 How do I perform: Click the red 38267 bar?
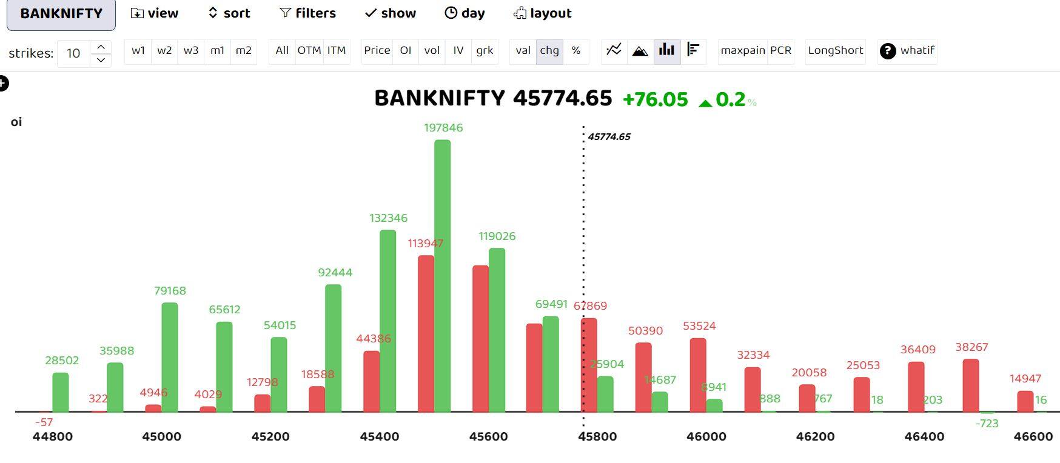(971, 385)
